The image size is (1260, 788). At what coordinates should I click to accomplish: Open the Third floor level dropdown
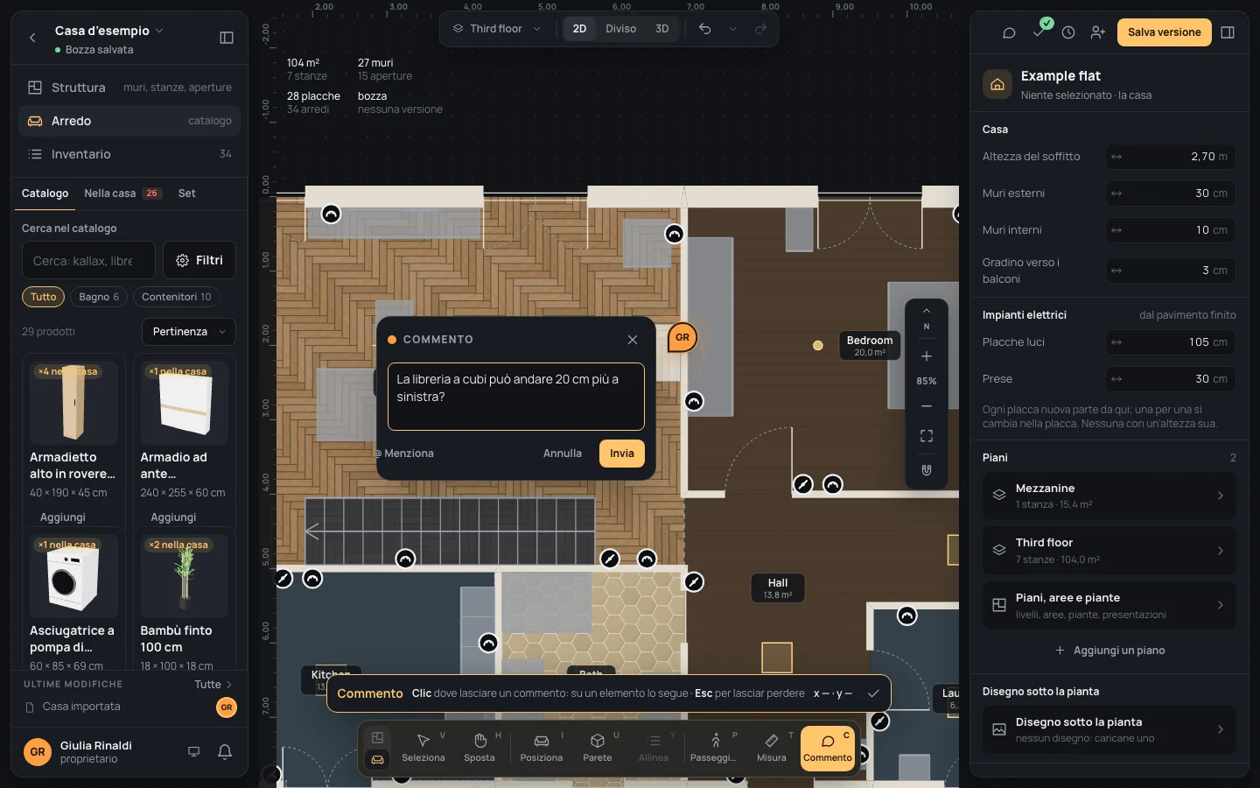[x=496, y=29]
